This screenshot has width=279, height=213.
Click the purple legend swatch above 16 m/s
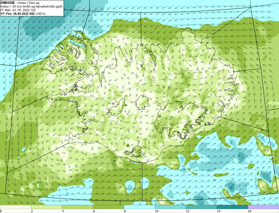click(x=263, y=207)
